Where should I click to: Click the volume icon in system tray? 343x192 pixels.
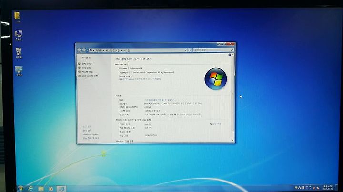318,188
